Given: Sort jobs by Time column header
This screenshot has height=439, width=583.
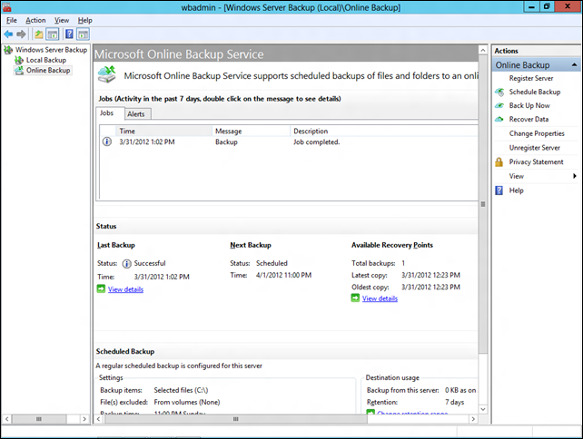Looking at the screenshot, I should point(164,132).
